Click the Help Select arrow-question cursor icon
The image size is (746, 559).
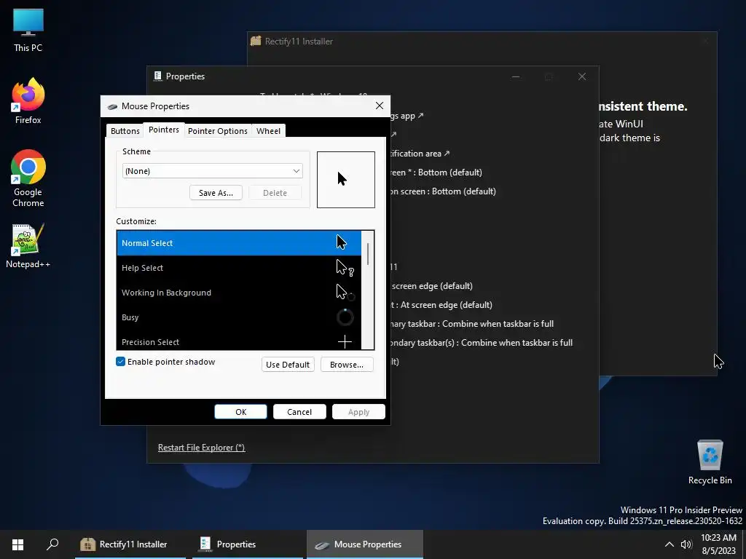click(x=345, y=268)
